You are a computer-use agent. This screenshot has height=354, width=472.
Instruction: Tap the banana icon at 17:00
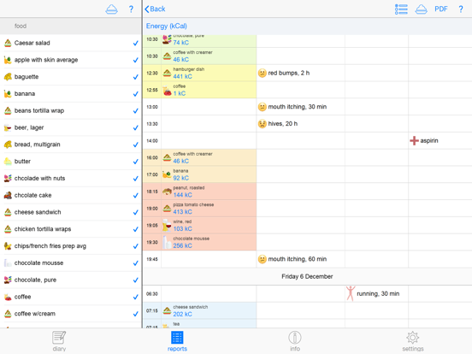167,174
